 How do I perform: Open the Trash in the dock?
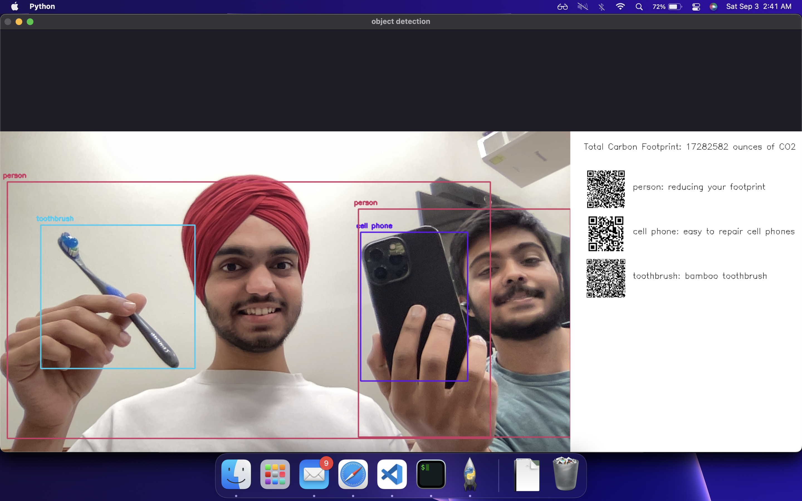pos(566,474)
